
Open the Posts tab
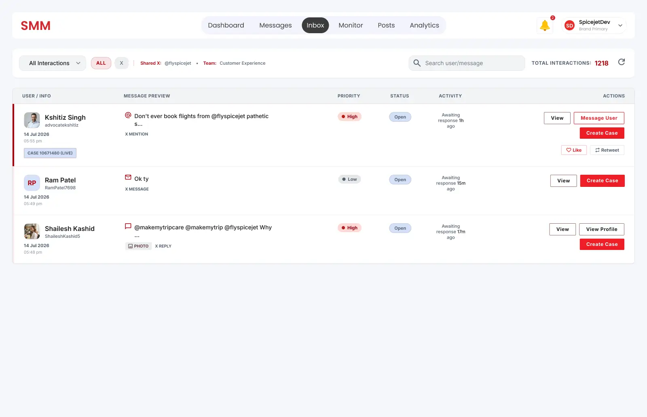[x=386, y=25]
